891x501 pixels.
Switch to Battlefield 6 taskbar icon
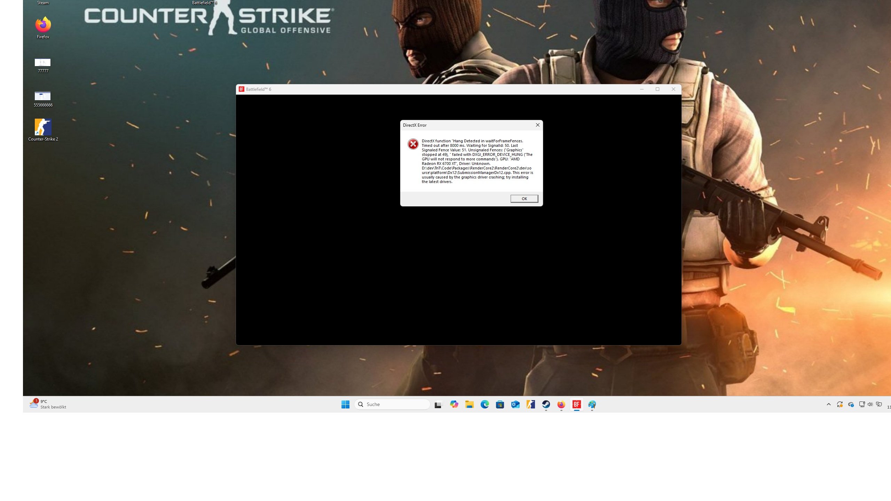577,404
